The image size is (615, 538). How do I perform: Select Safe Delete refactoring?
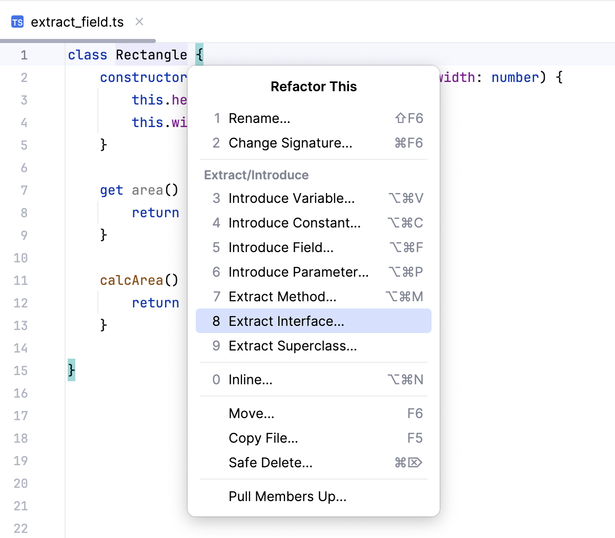coord(270,463)
